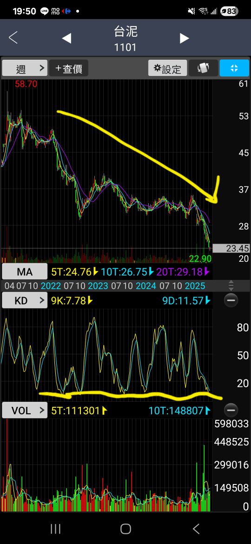Toggle the 20T moving average value
Screen dimensions: 251x544
click(x=183, y=272)
